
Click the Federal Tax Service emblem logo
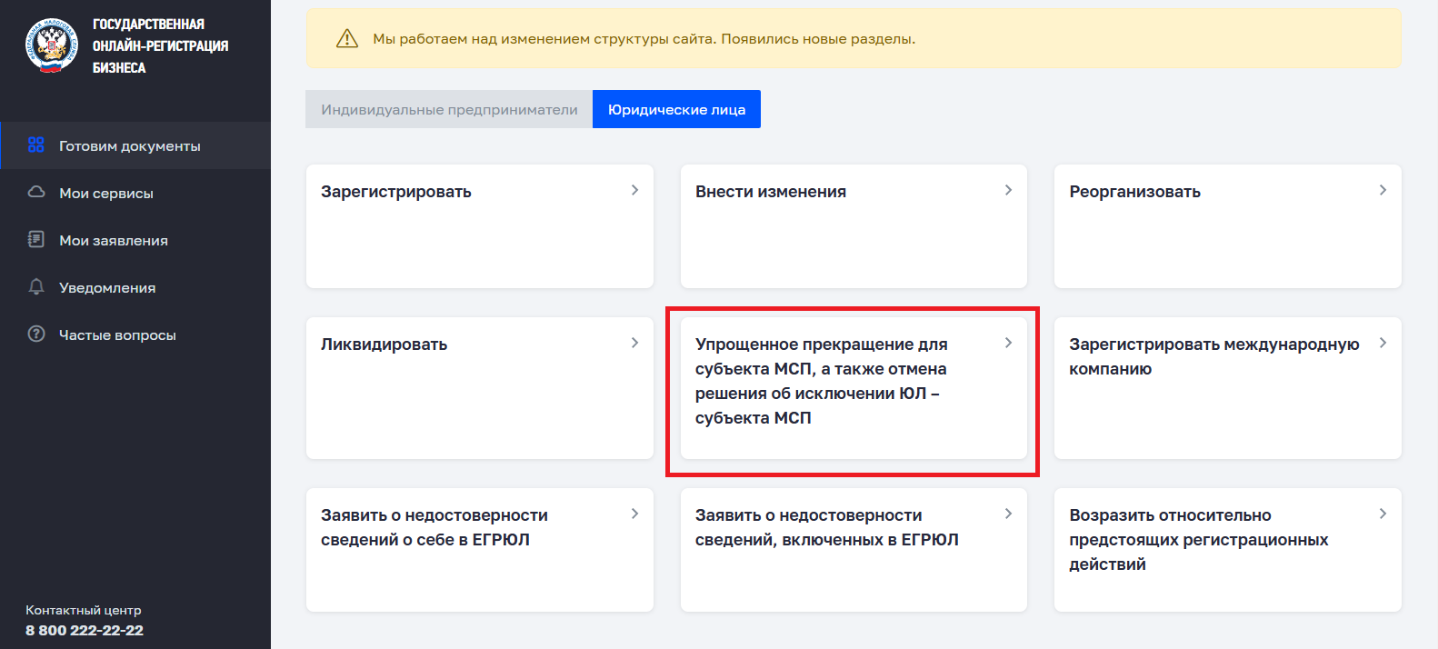pyautogui.click(x=52, y=45)
